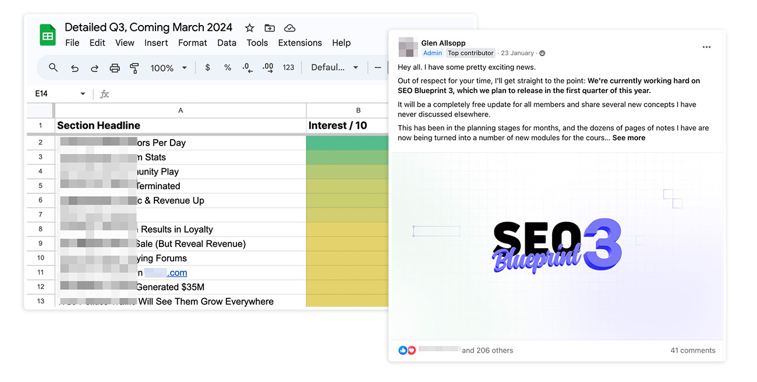757x382 pixels.
Task: Click the Interest cell in row 4
Action: 347,172
